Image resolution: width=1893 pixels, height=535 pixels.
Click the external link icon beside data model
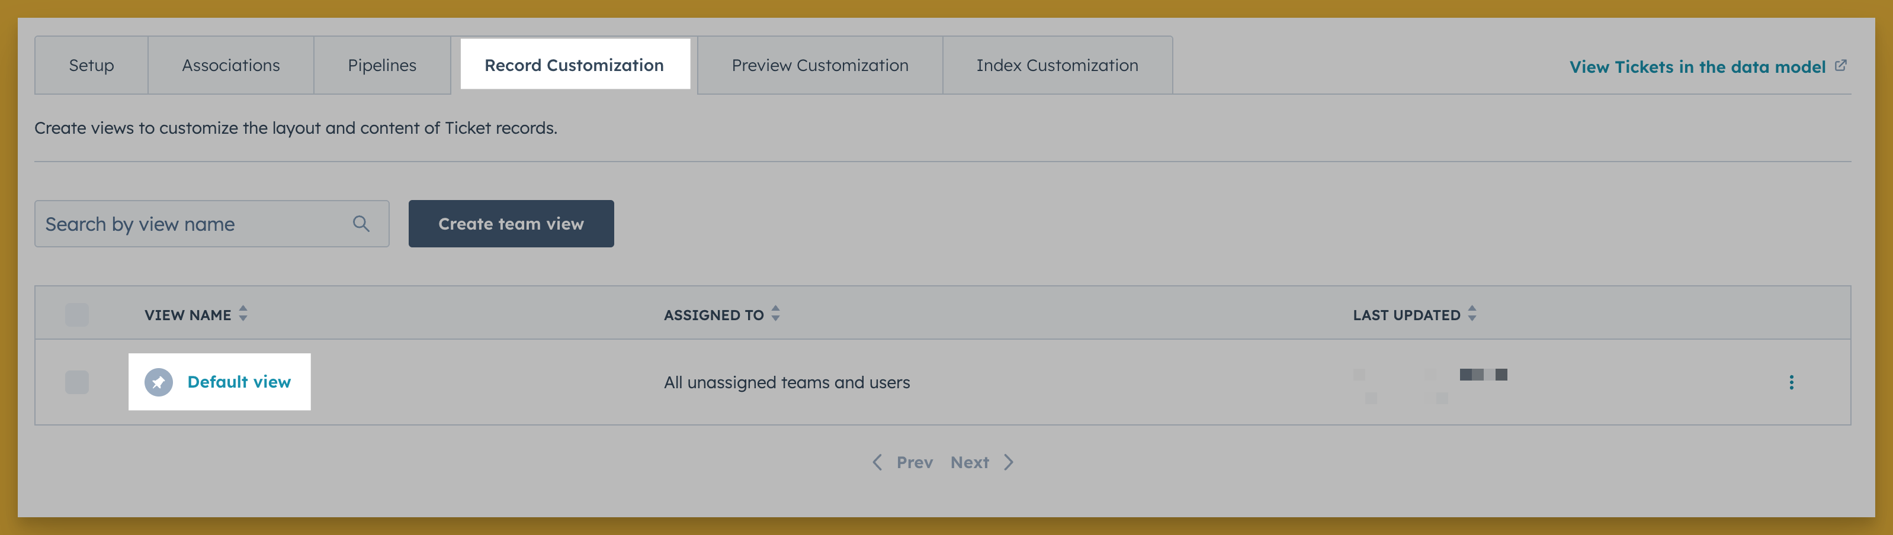1840,66
